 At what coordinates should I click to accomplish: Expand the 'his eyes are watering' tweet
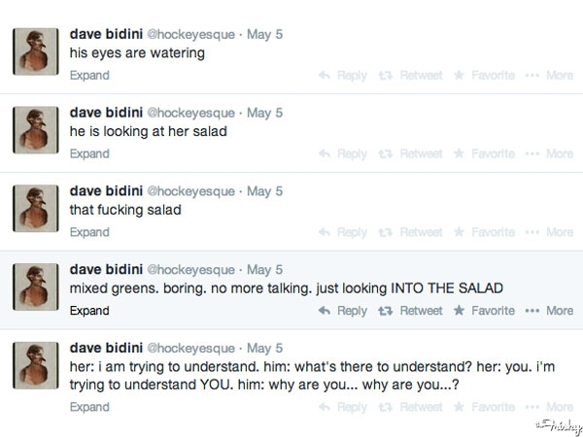pyautogui.click(x=89, y=75)
